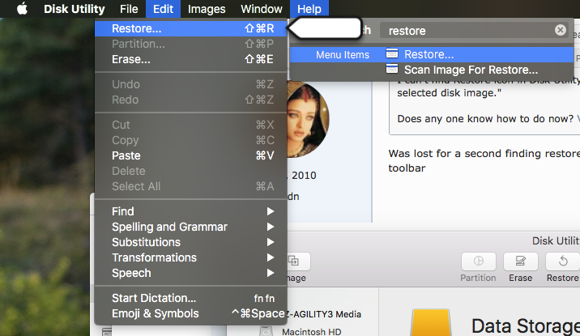Select the Restore... help search result

click(x=431, y=55)
